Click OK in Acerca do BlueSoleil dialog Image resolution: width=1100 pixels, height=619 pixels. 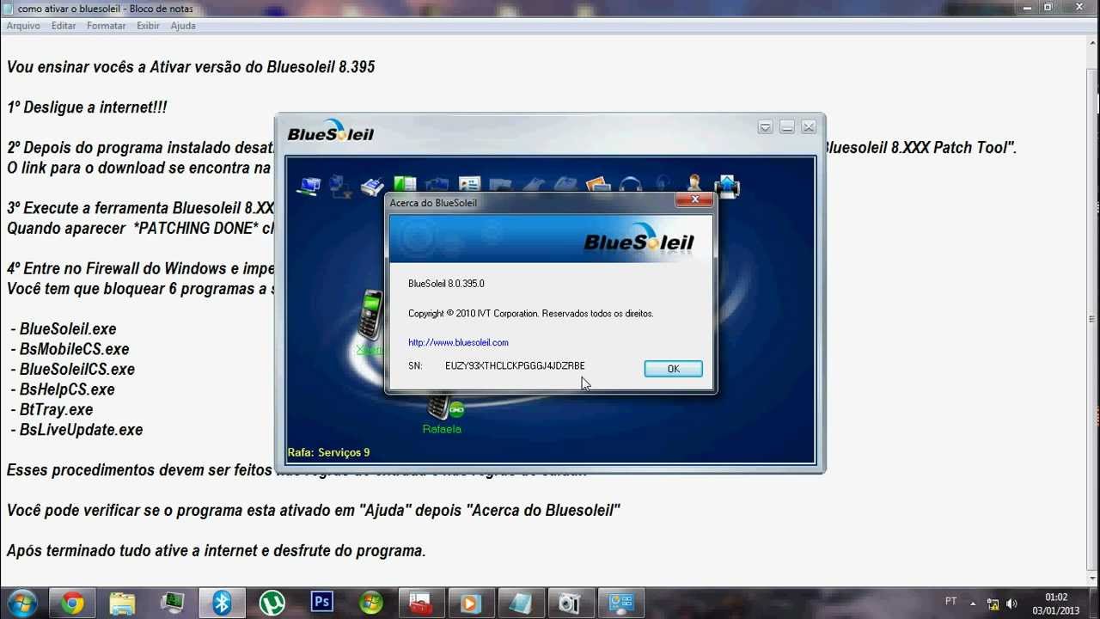coord(673,369)
